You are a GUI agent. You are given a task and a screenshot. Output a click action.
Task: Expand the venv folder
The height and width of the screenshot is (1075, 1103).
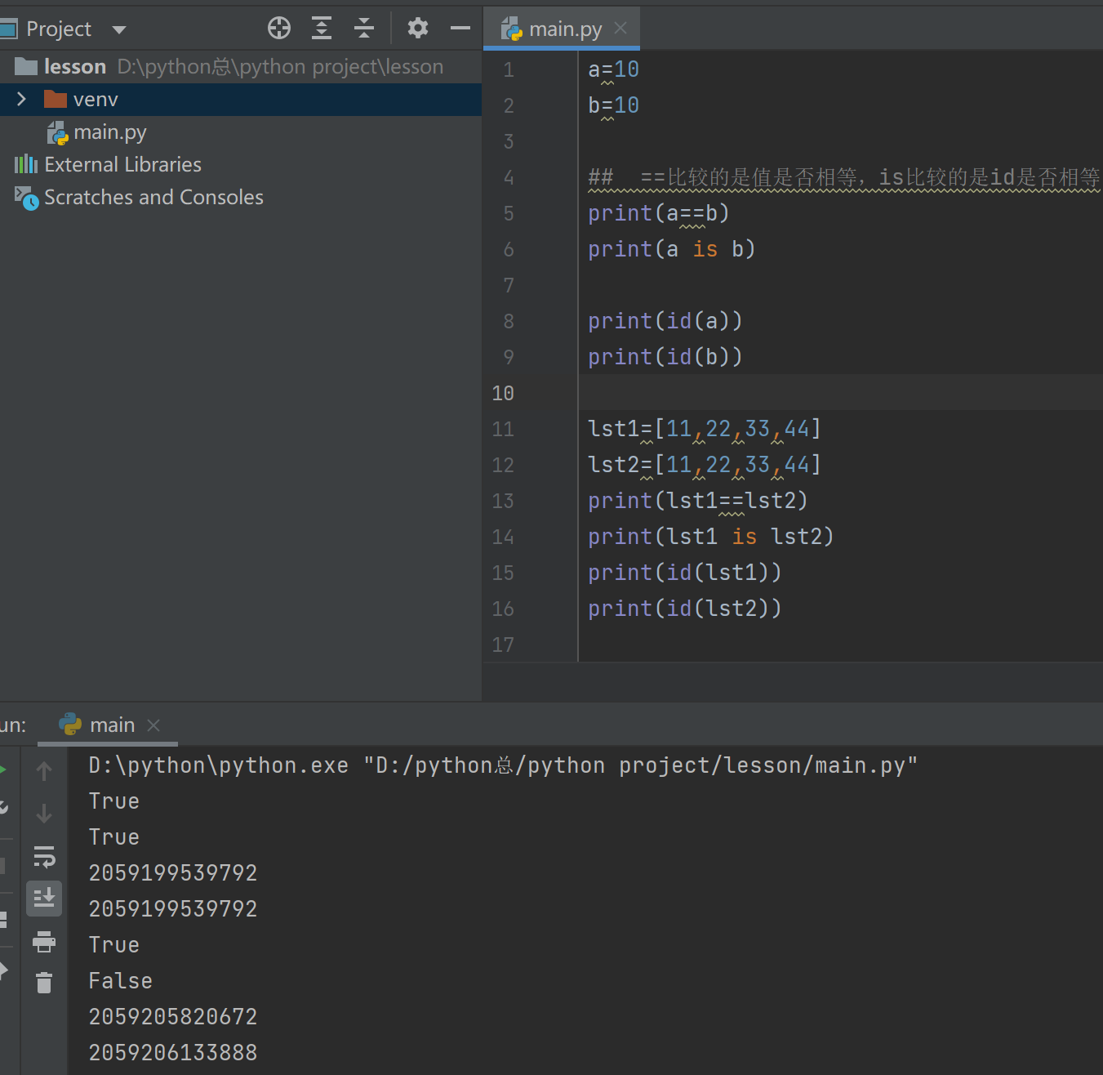click(x=22, y=99)
